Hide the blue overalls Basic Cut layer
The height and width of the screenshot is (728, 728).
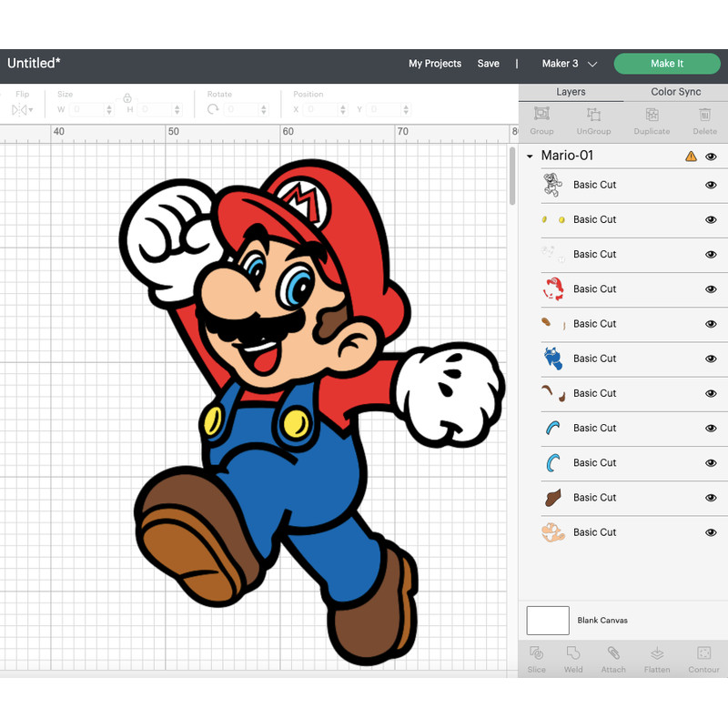coord(711,359)
